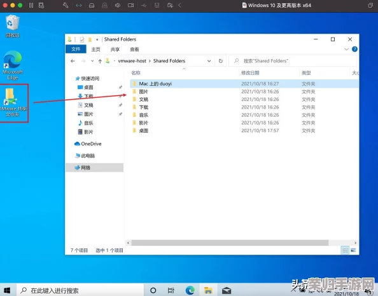378x296 pixels.
Task: Select OneDrive in the navigation pane
Action: [88, 144]
